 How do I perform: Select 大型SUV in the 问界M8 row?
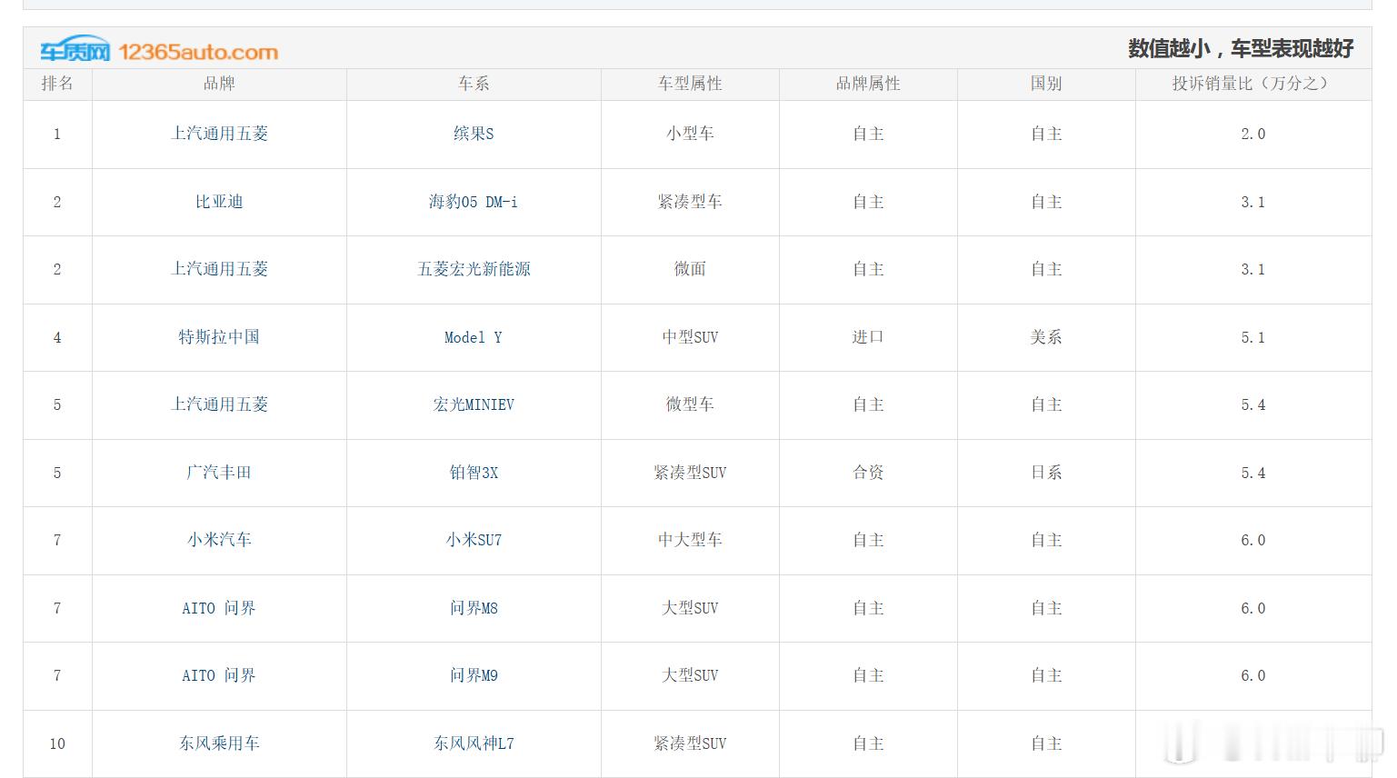click(x=690, y=608)
